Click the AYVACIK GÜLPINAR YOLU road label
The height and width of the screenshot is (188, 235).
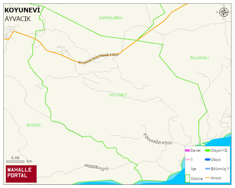click(x=98, y=58)
